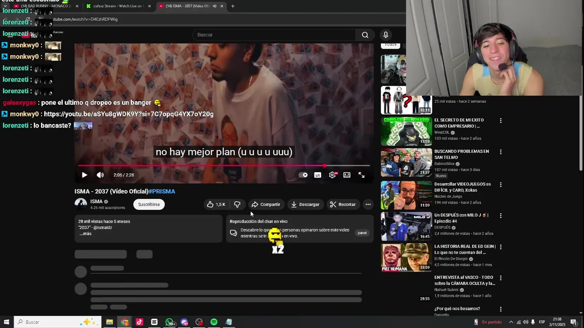Open the ISMA channel avatar

81,205
